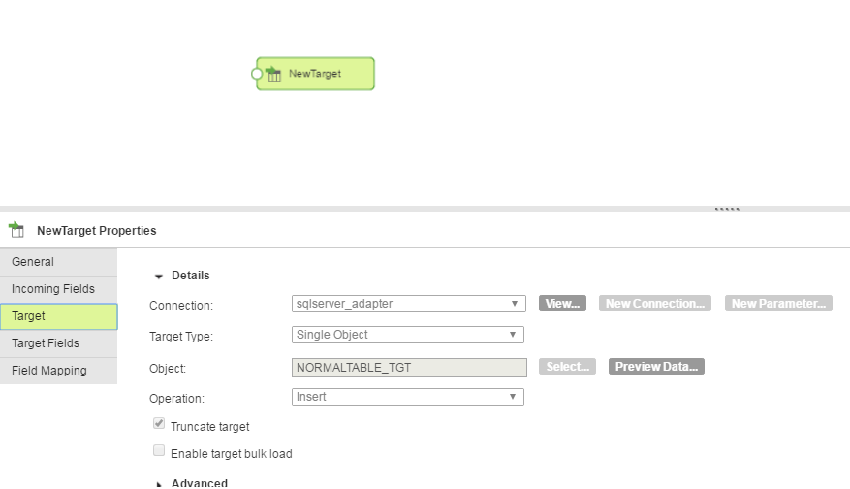Collapse the Details section
850x489 pixels.
[158, 277]
